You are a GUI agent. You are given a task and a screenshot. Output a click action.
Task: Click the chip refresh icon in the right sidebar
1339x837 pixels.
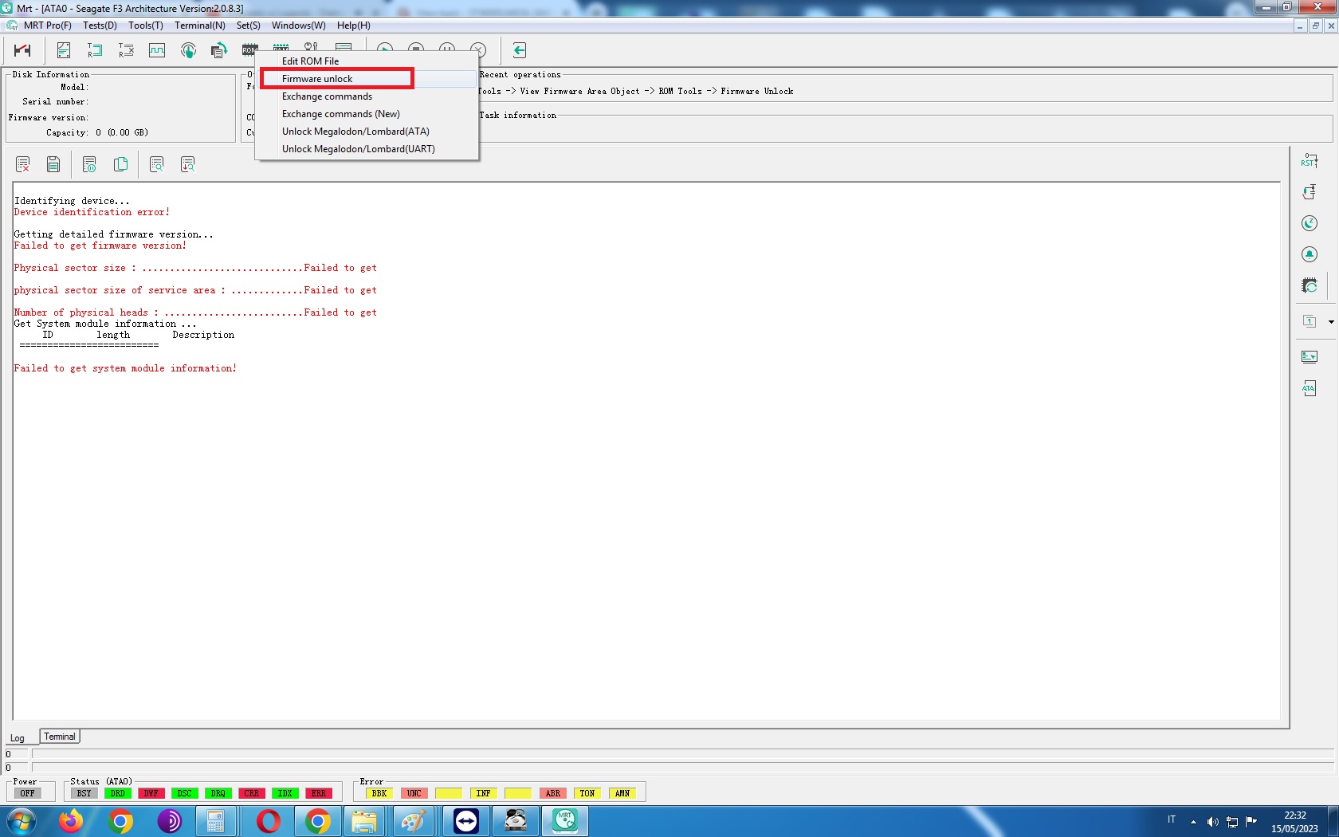tap(1310, 285)
